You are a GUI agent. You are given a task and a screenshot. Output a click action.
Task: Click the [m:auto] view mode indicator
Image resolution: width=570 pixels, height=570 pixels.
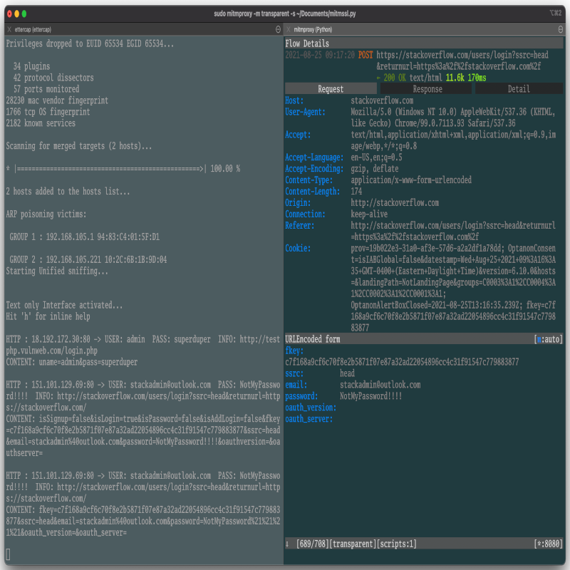(x=548, y=339)
